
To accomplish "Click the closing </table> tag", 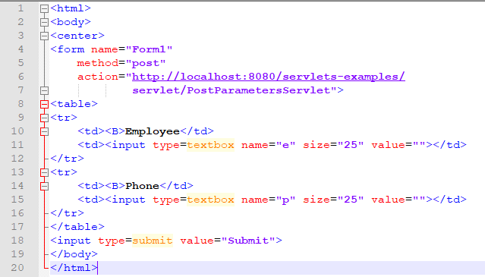I will pos(77,227).
